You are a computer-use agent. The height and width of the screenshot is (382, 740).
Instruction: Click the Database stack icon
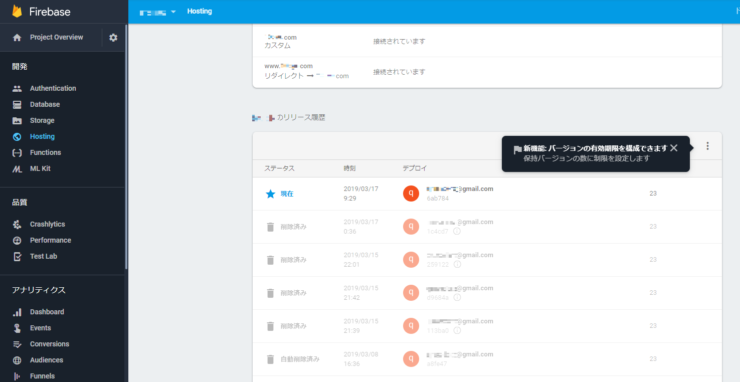coord(17,104)
